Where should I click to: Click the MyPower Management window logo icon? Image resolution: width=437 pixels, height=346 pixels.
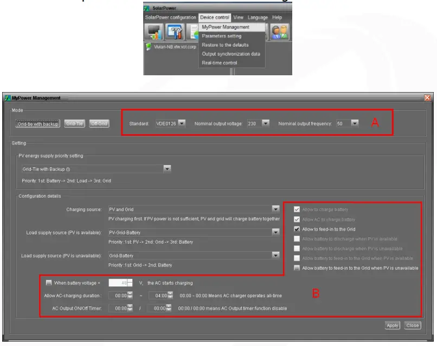[x=8, y=98]
